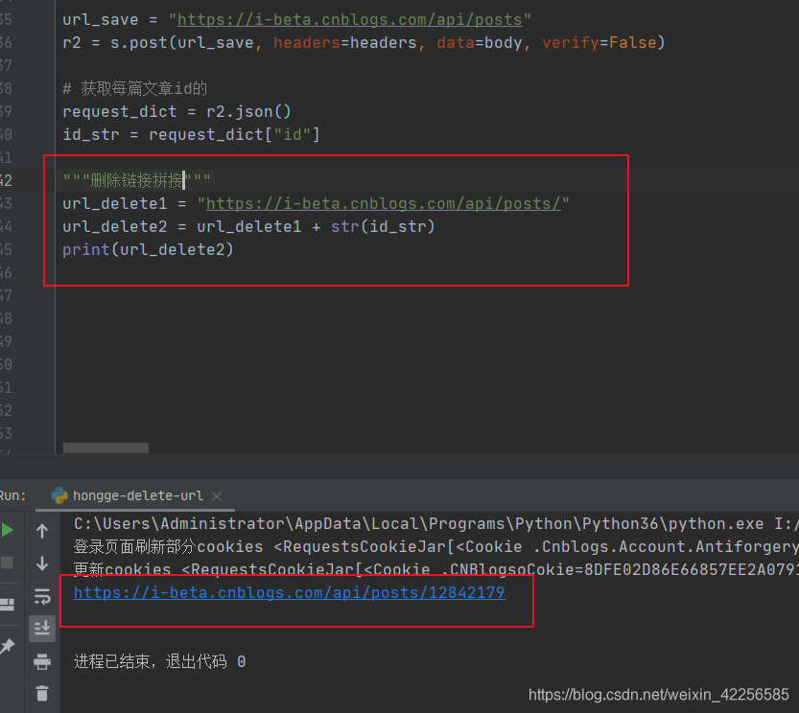Viewport: 799px width, 713px height.
Task: Open the printed posts/12842179 link in console
Action: (290, 593)
